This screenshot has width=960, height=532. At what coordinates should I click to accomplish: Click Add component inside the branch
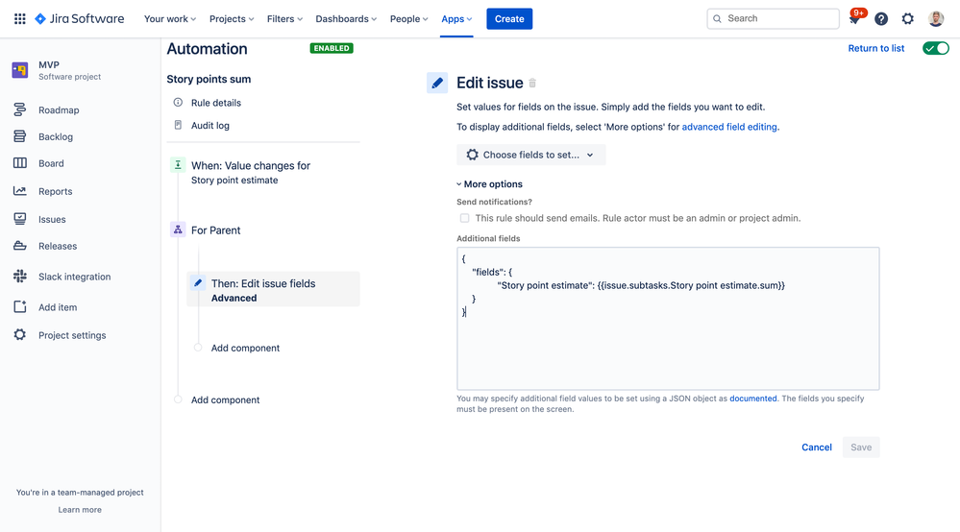[x=245, y=348]
